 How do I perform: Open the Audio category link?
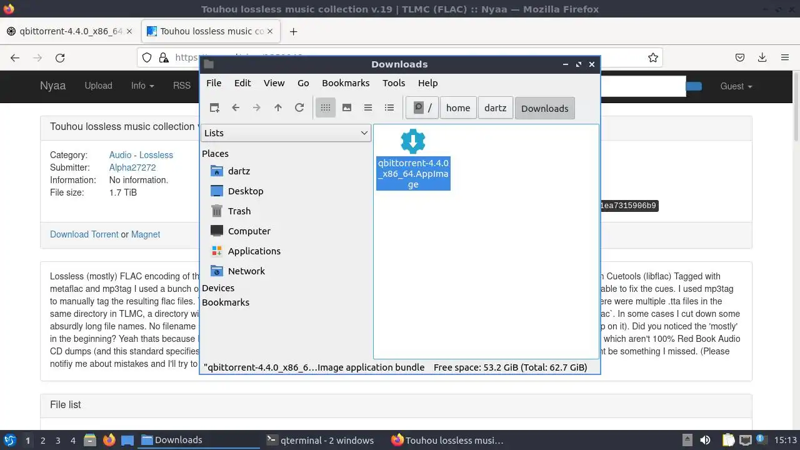(x=120, y=155)
